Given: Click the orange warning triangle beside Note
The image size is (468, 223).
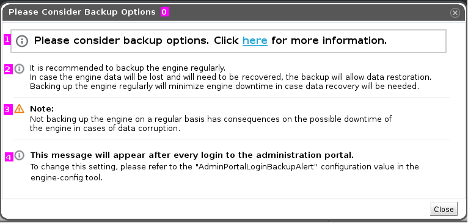Looking at the screenshot, I should click(x=20, y=108).
